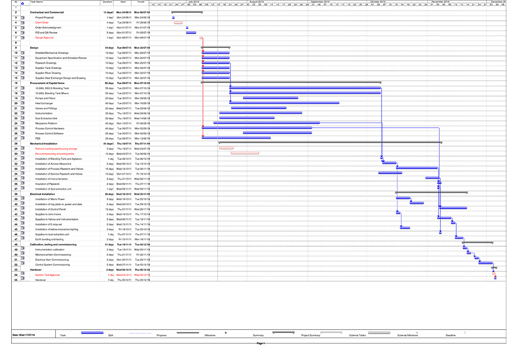The height and width of the screenshot is (345, 518).
Task: Click indicator icon beside 10,000L SS316 Blending Tank
Action: [x=22, y=88]
